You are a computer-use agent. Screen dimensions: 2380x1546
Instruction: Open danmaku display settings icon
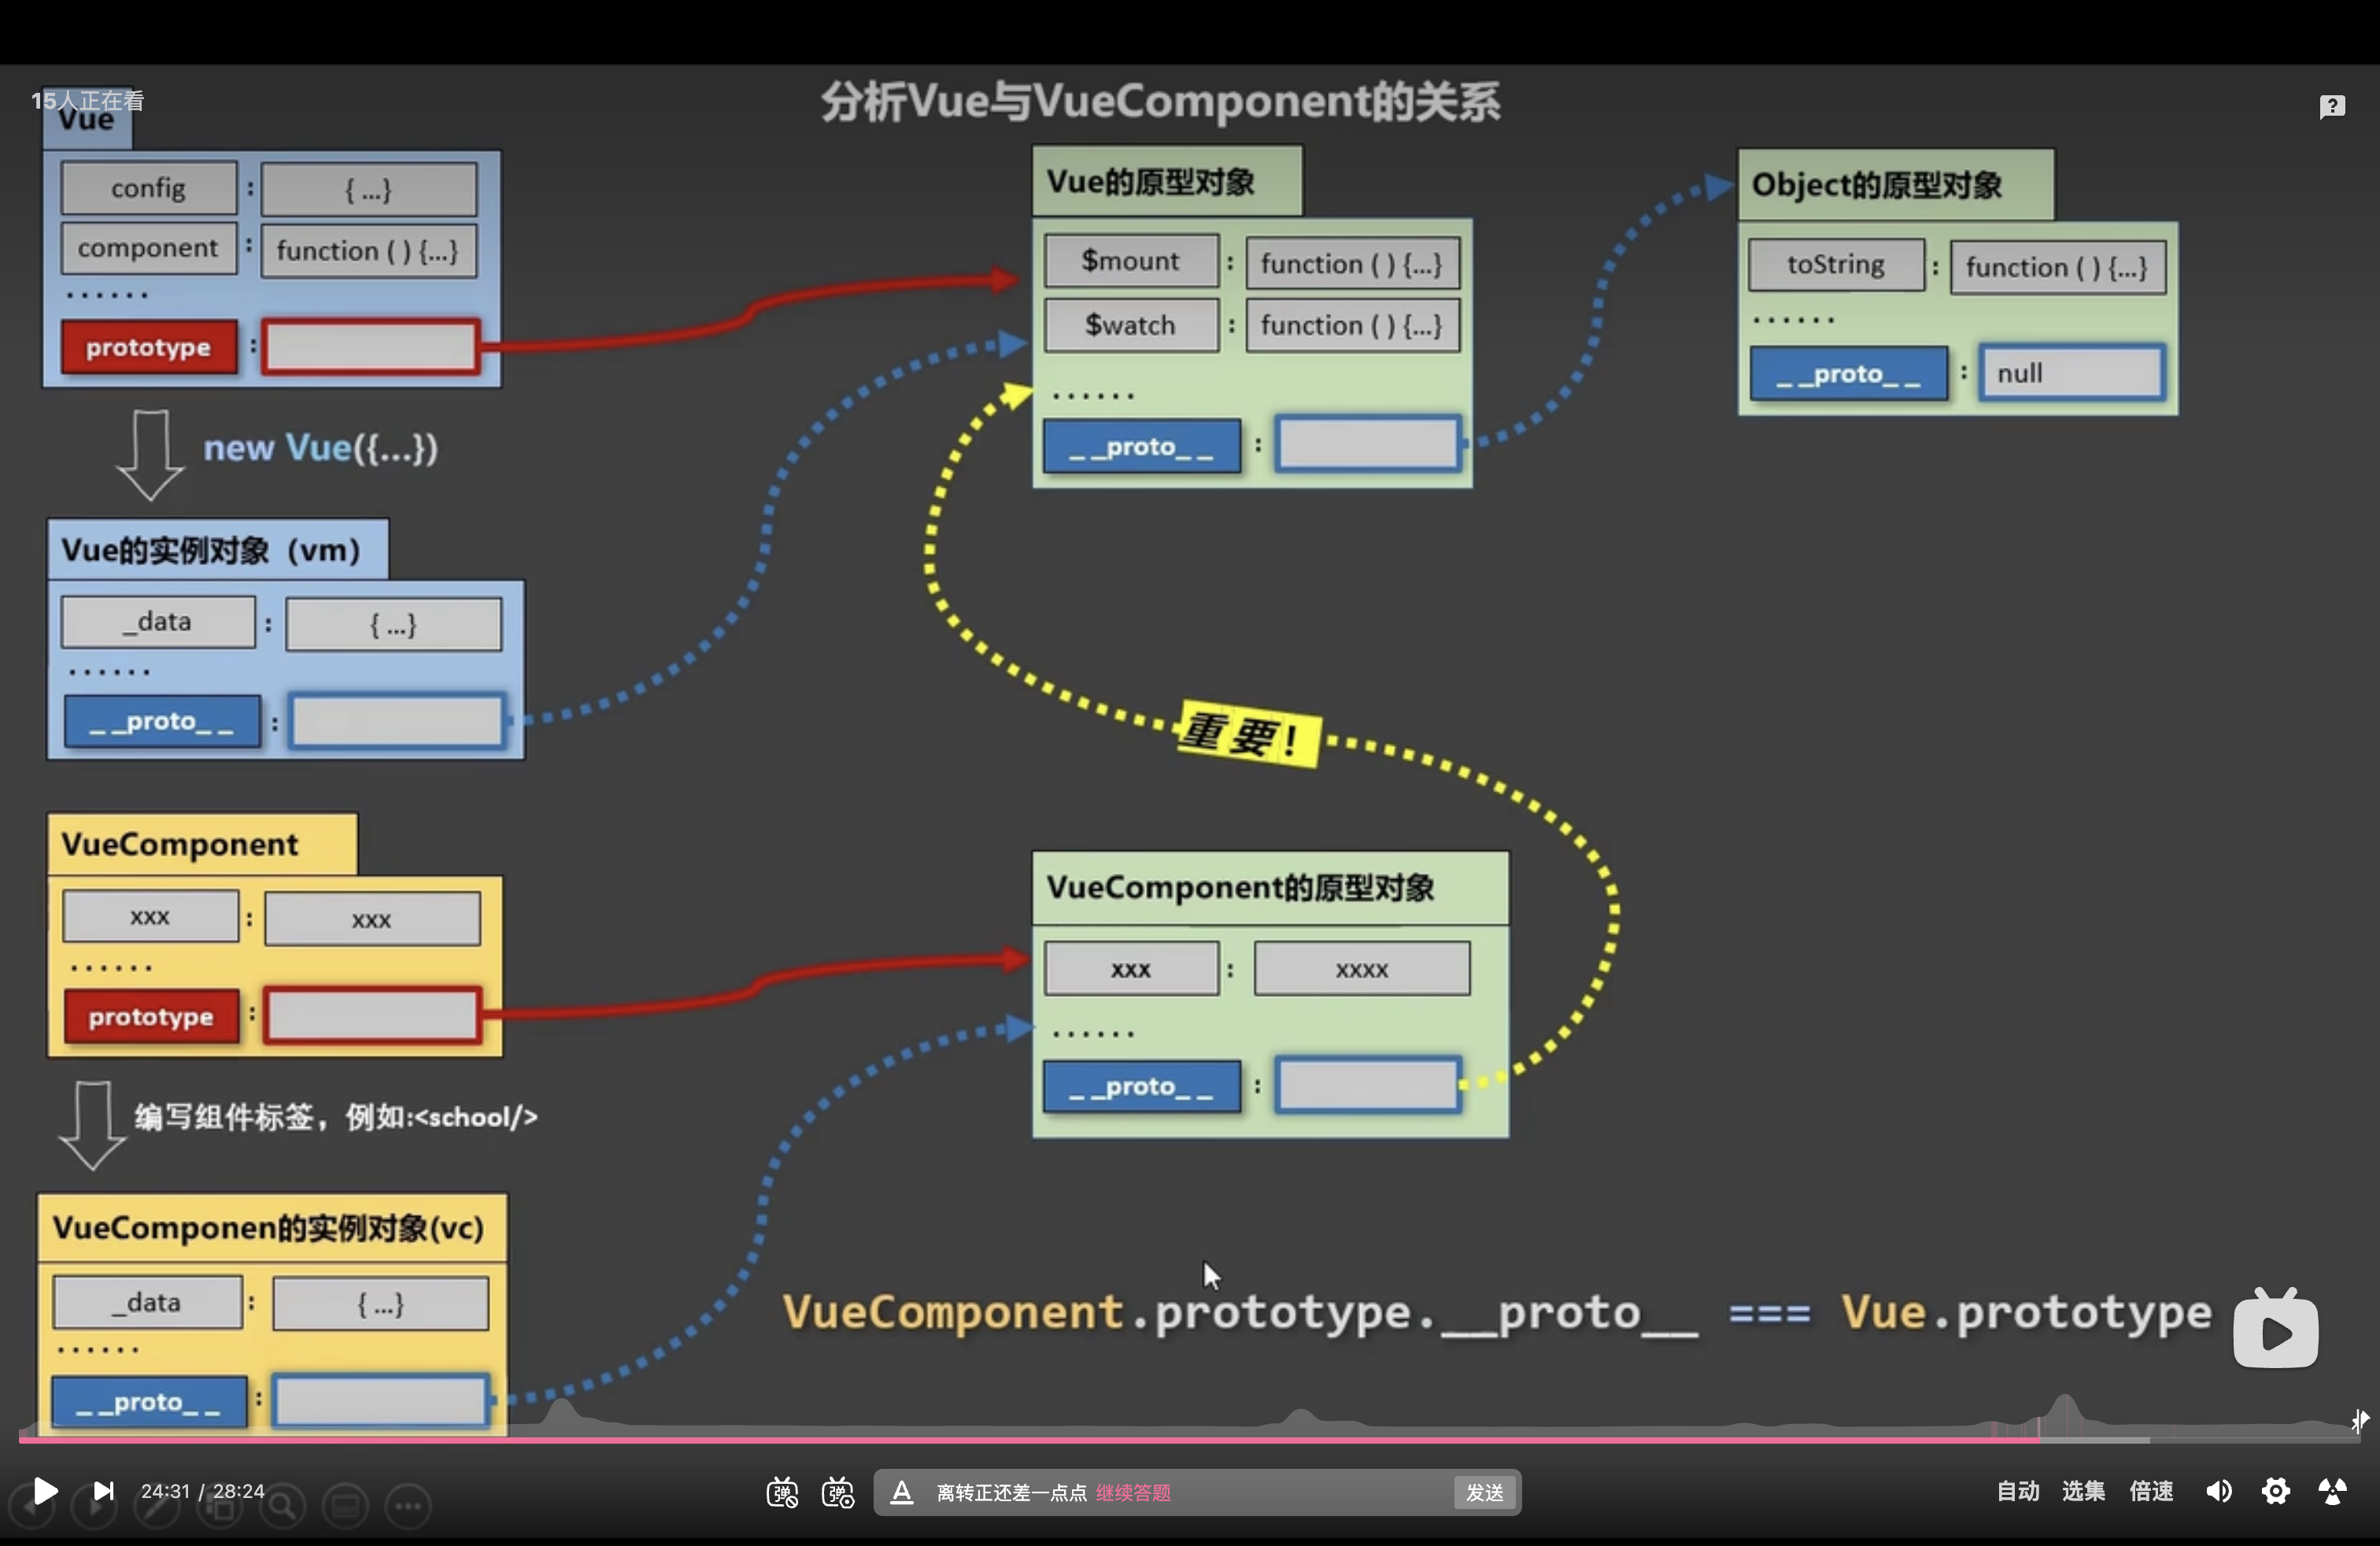(838, 1492)
